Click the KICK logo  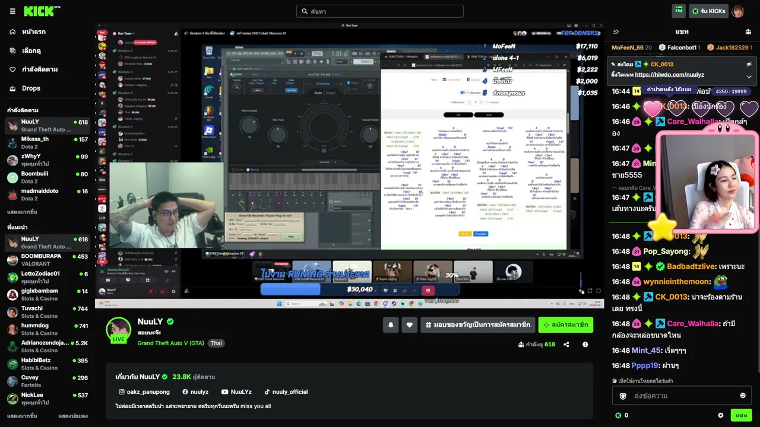[x=42, y=11]
